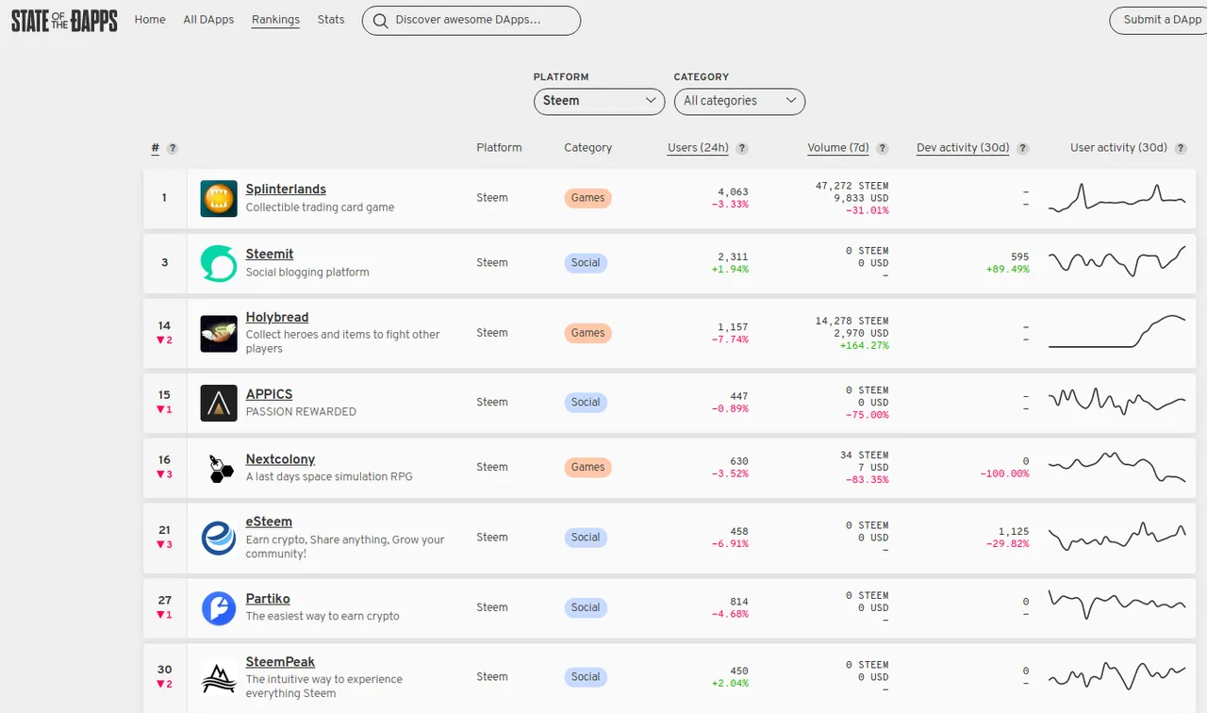Open Partiko title link
Screen dimensions: 1207x713
coord(268,599)
